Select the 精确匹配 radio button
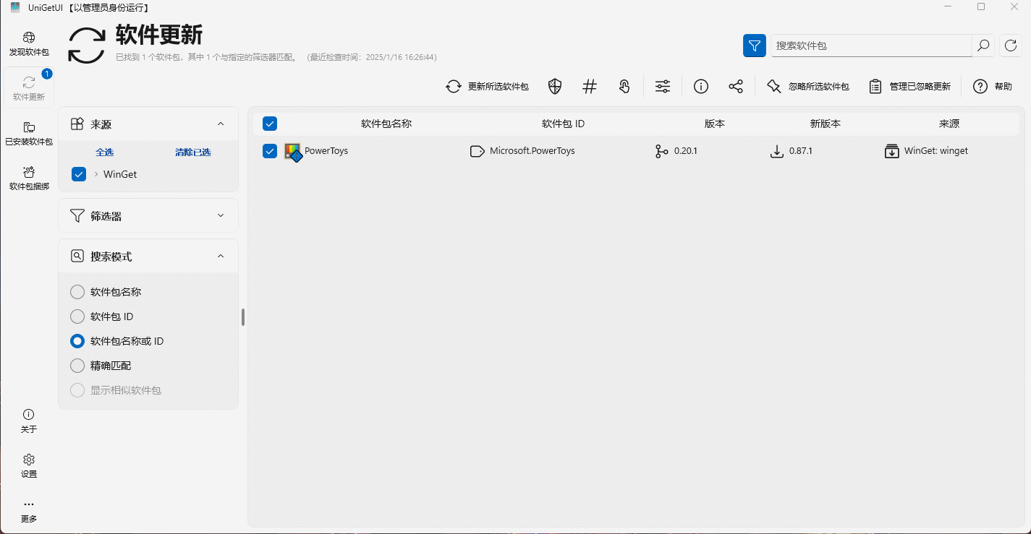 click(x=77, y=366)
